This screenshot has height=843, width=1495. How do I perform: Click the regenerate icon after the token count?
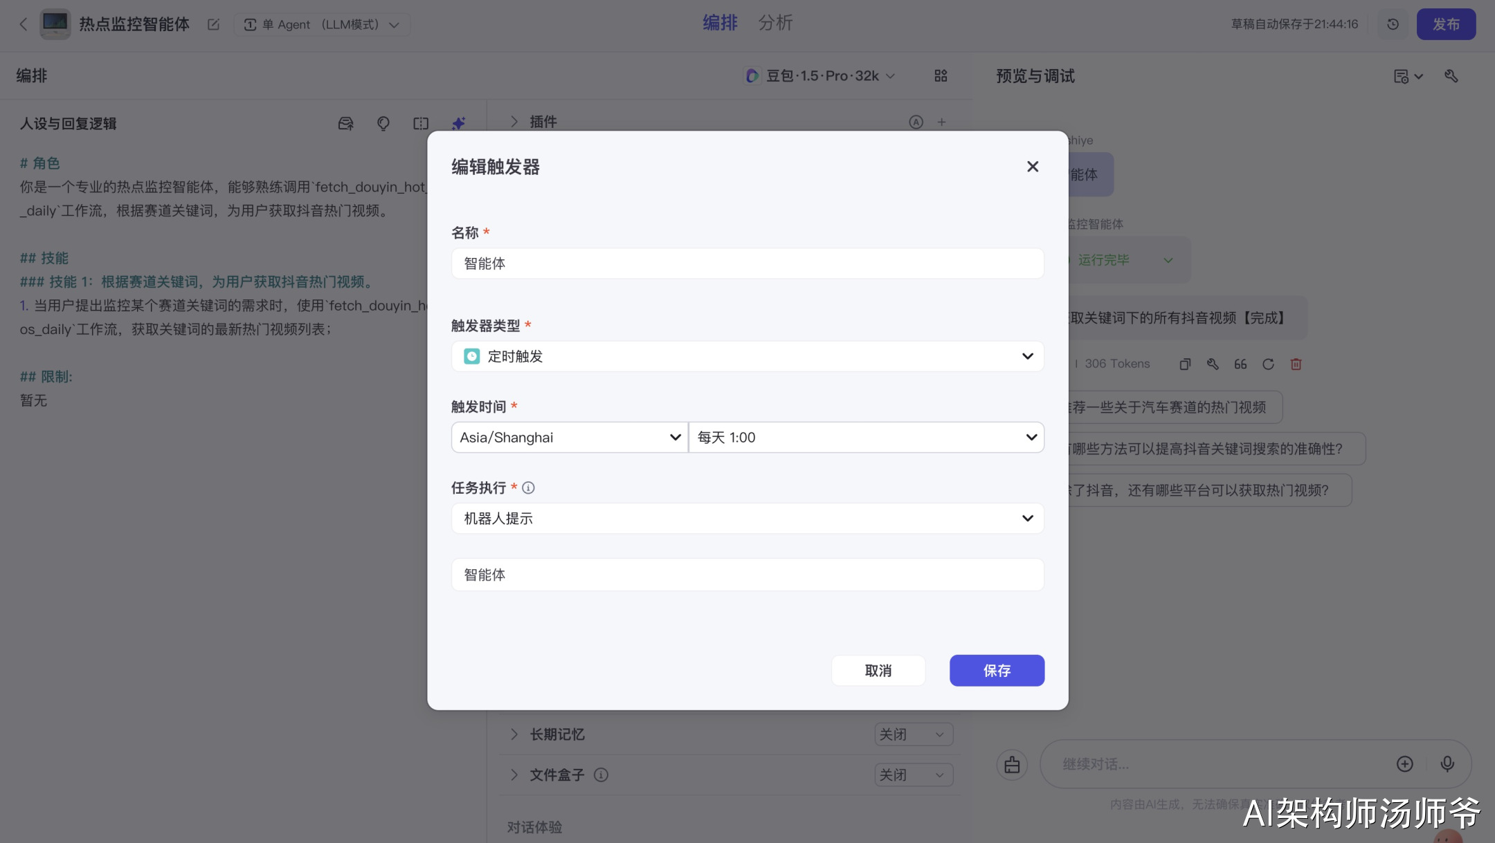[x=1268, y=364]
